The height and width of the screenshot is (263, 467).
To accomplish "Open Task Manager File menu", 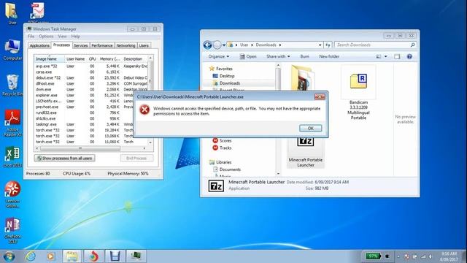I will point(31,37).
